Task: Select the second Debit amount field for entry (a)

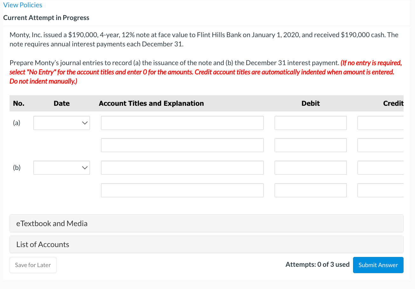Action: pyautogui.click(x=310, y=145)
